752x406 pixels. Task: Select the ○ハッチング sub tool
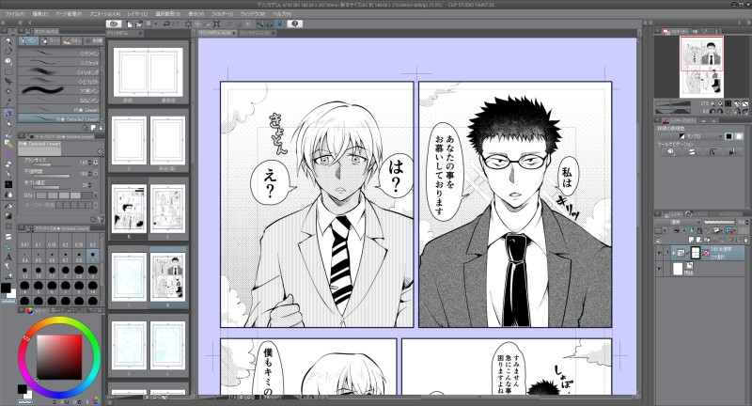pyautogui.click(x=58, y=72)
